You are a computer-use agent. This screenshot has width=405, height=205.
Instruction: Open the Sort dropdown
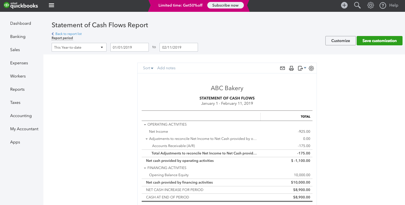[x=148, y=68]
